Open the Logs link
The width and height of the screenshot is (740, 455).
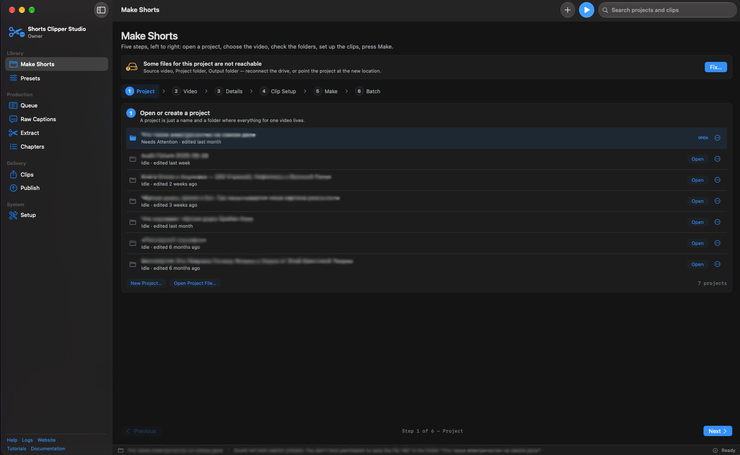tap(27, 440)
